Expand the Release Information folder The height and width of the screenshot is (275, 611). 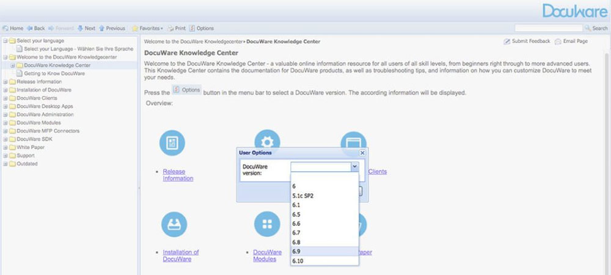click(x=5, y=82)
